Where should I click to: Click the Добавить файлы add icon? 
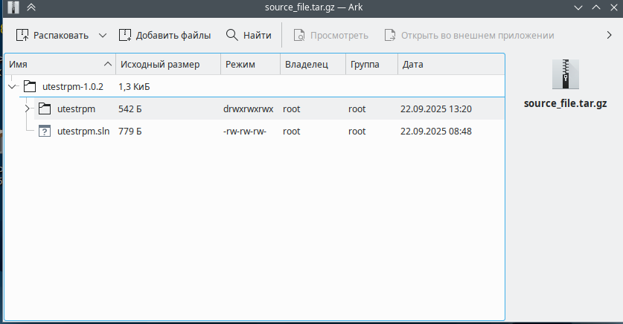pos(125,35)
